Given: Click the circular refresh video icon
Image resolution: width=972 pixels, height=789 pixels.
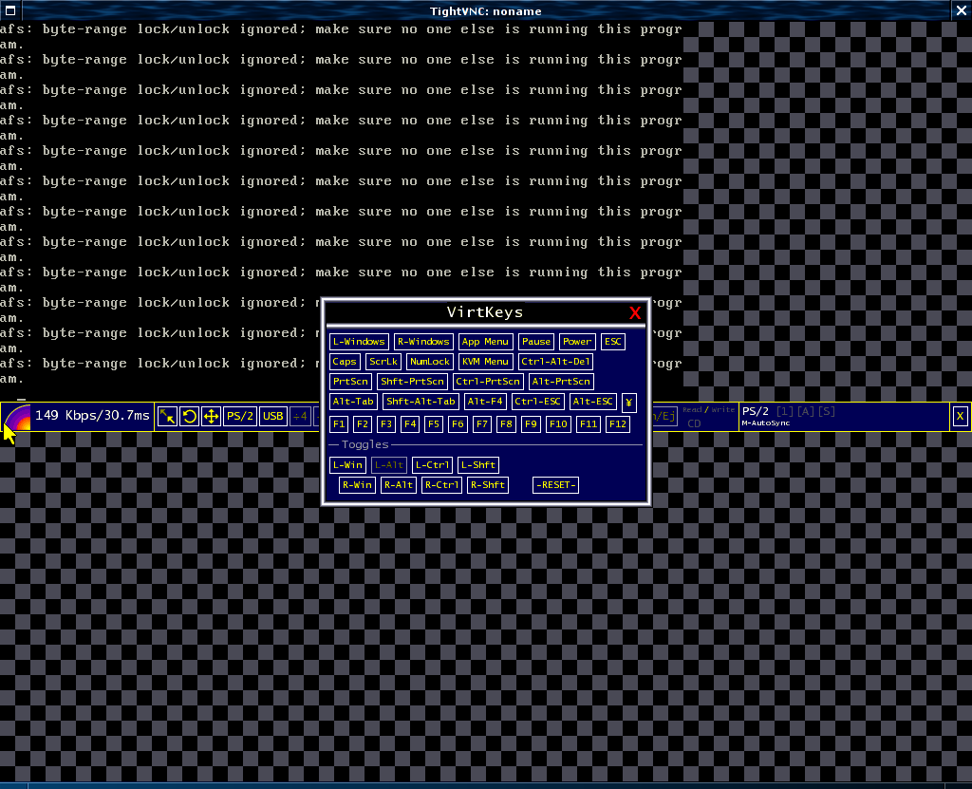Looking at the screenshot, I should (x=189, y=416).
